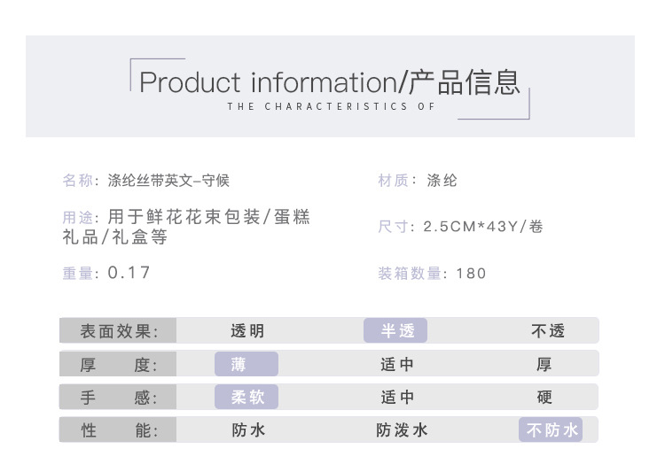Select the 防泼水 option

(402, 430)
